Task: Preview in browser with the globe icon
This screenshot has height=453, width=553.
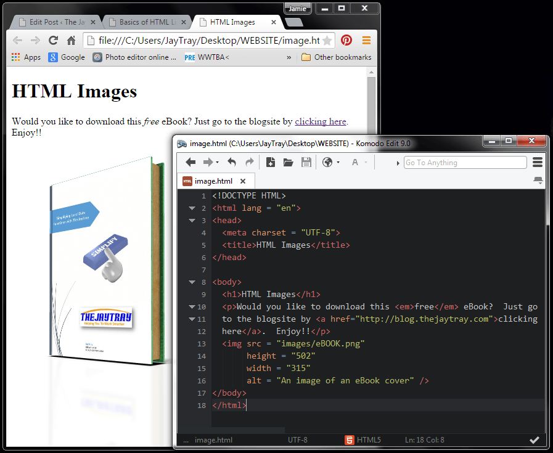Action: coord(327,163)
